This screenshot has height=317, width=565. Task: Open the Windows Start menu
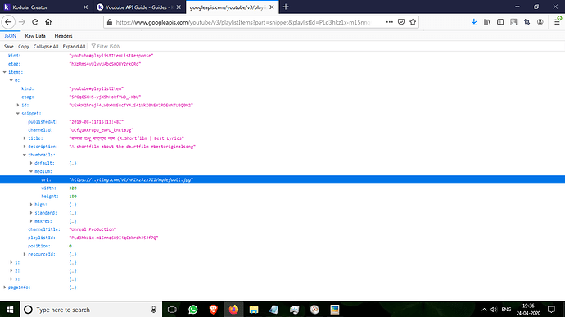10,310
